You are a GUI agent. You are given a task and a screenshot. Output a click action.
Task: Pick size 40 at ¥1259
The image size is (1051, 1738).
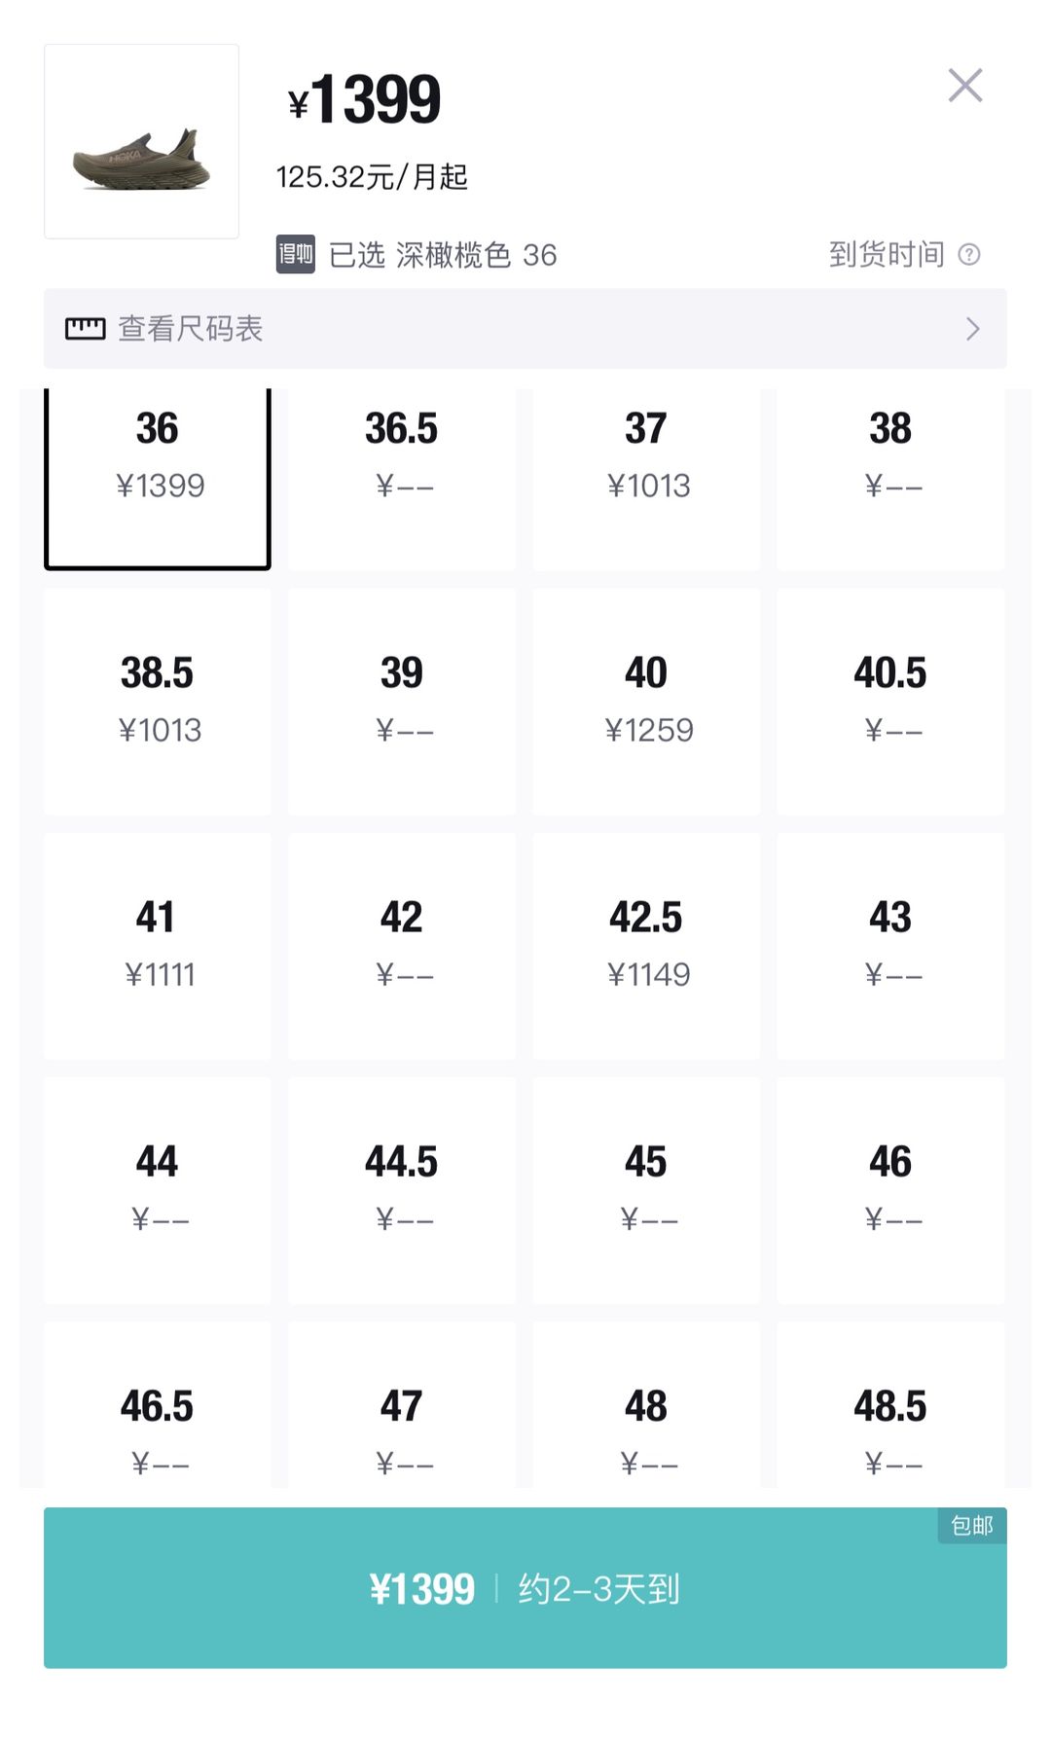(x=646, y=701)
